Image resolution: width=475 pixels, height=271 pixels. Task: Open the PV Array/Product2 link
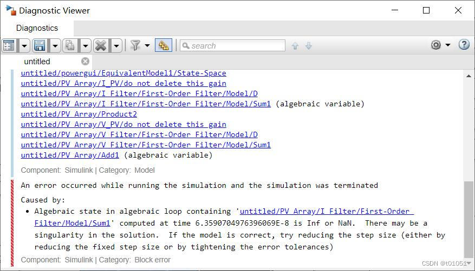click(x=79, y=114)
